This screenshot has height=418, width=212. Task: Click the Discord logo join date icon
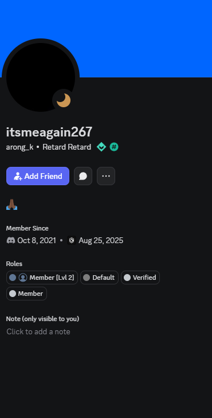[x=11, y=240]
